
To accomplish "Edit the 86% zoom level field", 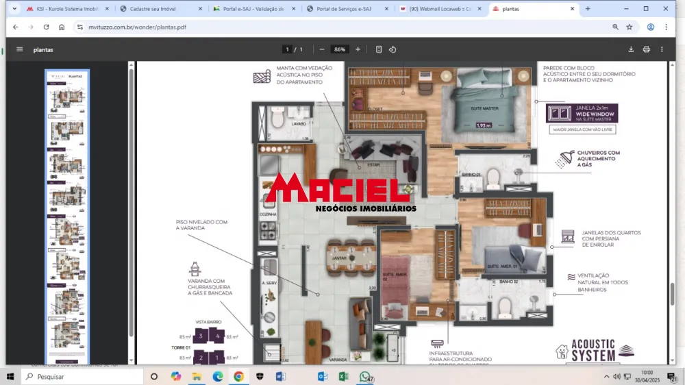I will tap(340, 49).
